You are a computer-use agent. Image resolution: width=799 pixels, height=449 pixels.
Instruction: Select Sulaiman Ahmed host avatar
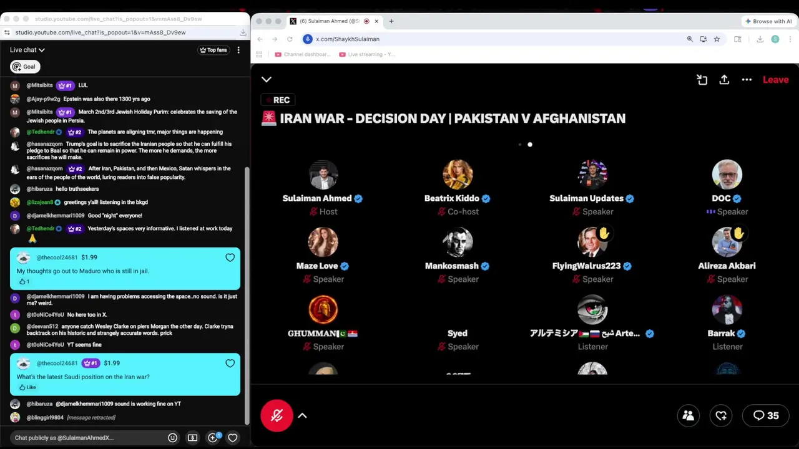(323, 175)
